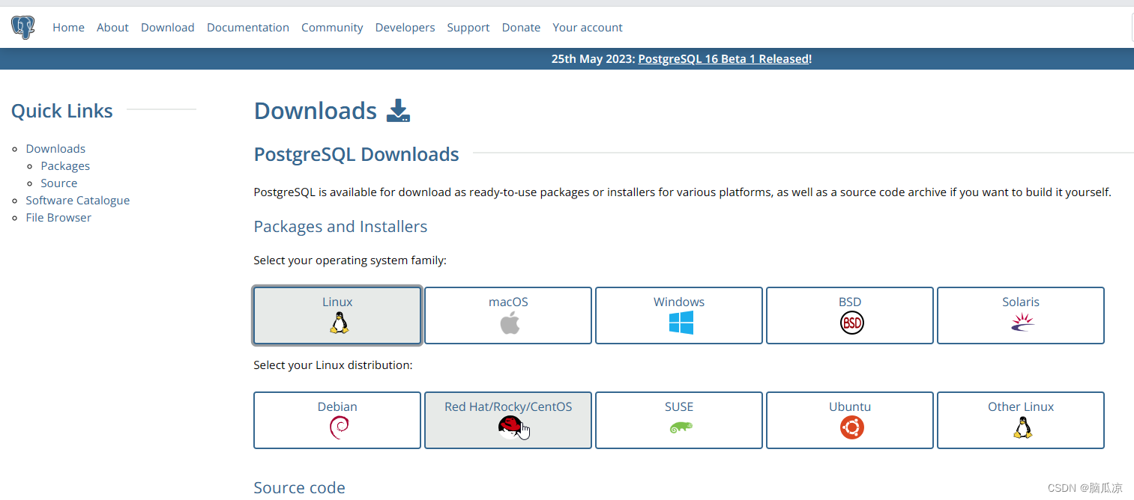This screenshot has width=1134, height=500.
Task: Select the SUSE text label
Action: coord(679,407)
